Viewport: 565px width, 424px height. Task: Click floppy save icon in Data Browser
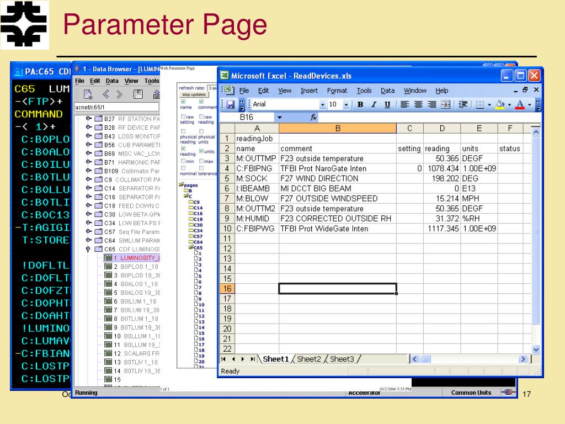coord(138,94)
